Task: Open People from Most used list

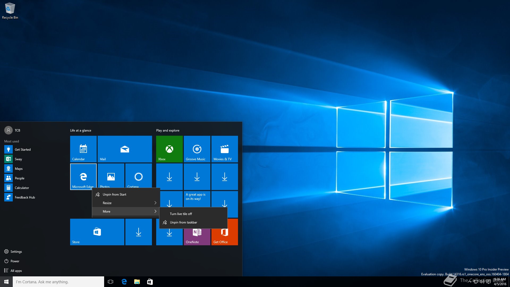Action: (x=19, y=178)
